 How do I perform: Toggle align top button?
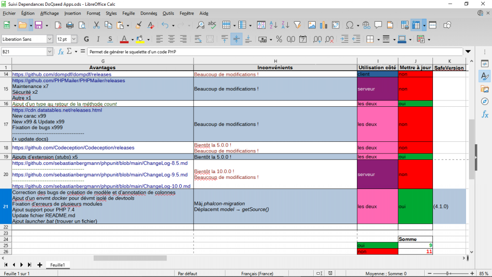tap(224, 39)
